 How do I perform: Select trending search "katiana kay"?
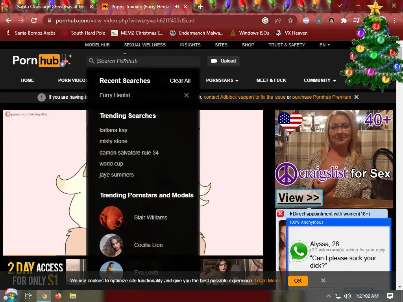(113, 130)
